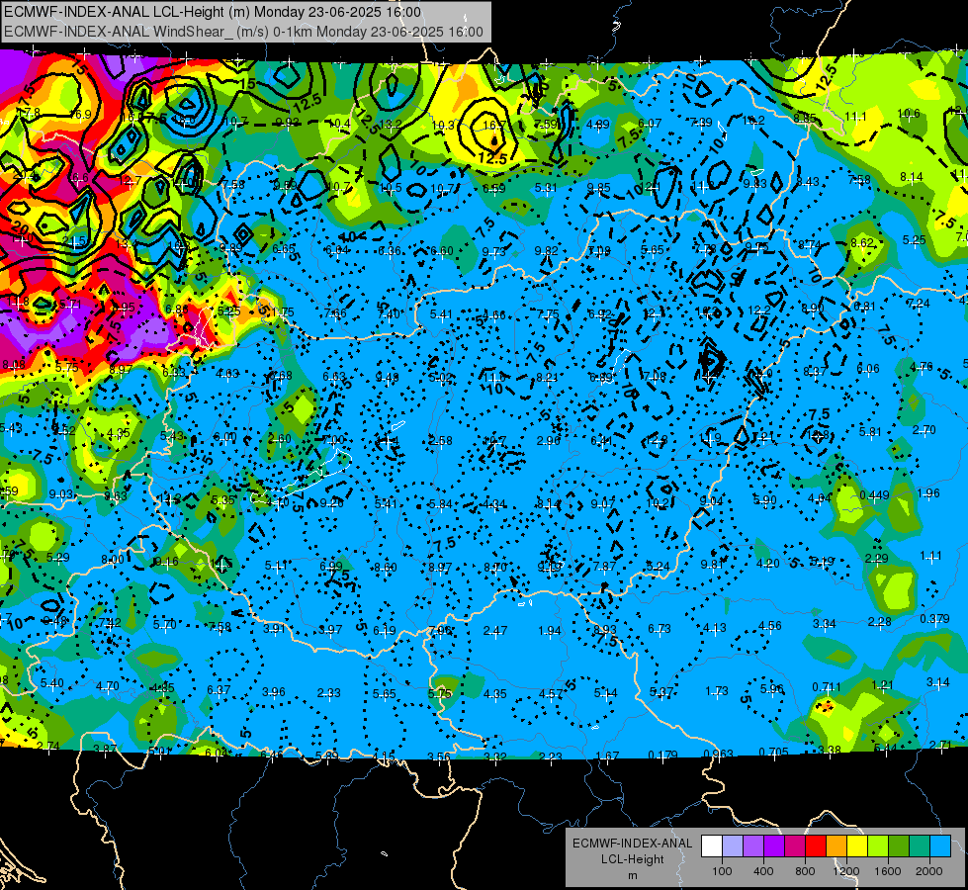Click the grid point value '4.70'

coord(108,685)
